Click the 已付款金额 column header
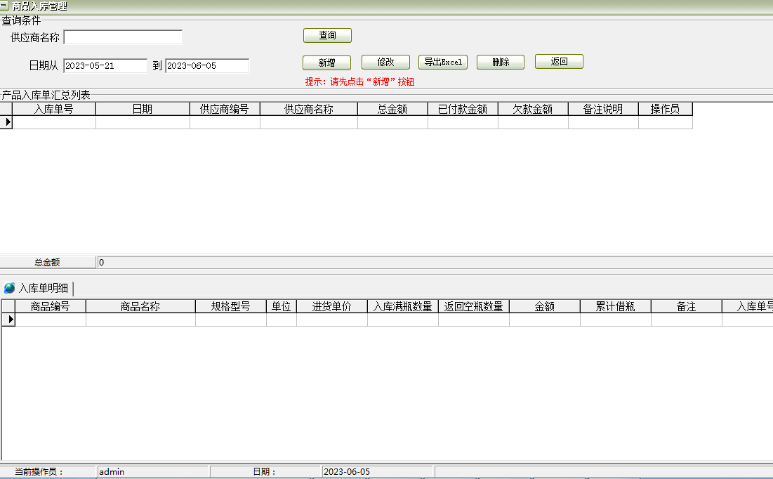Viewport: 773px width, 479px height. point(463,109)
